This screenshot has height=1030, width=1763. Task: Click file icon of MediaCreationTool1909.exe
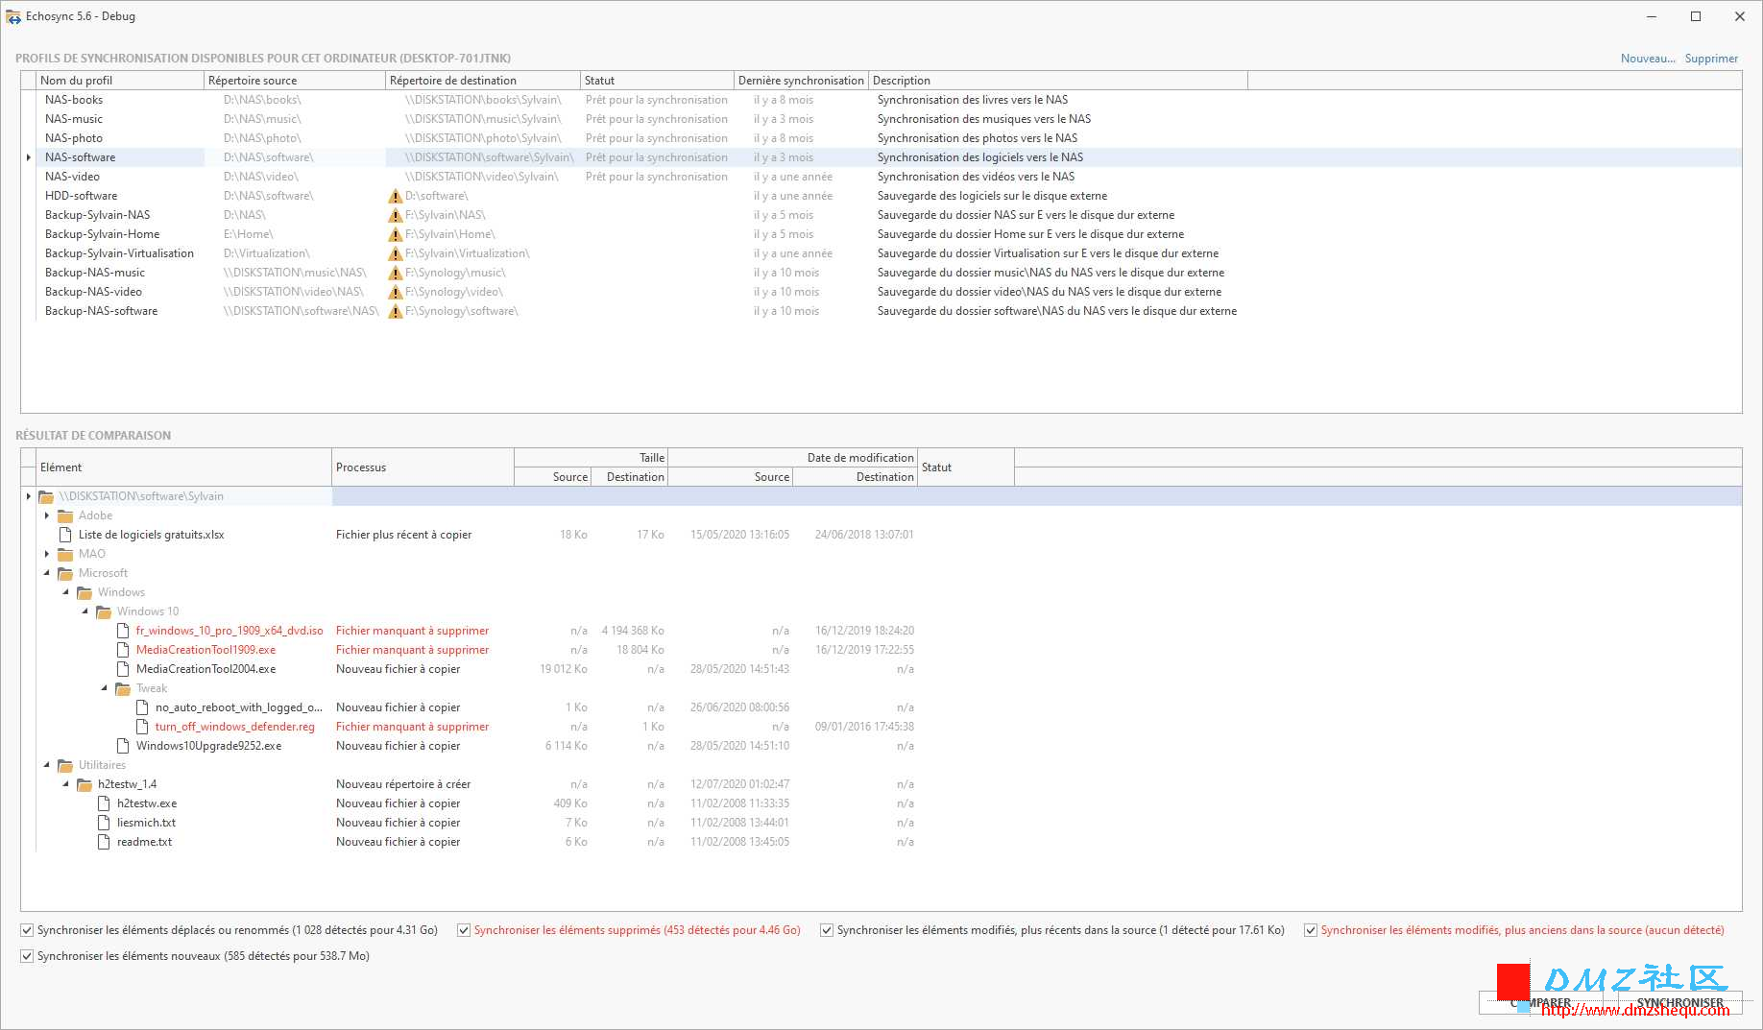click(x=123, y=650)
